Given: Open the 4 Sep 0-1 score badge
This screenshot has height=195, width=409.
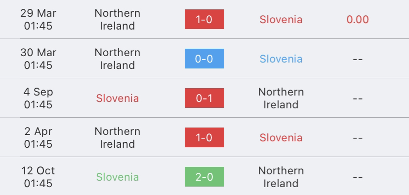Looking at the screenshot, I should tap(204, 98).
